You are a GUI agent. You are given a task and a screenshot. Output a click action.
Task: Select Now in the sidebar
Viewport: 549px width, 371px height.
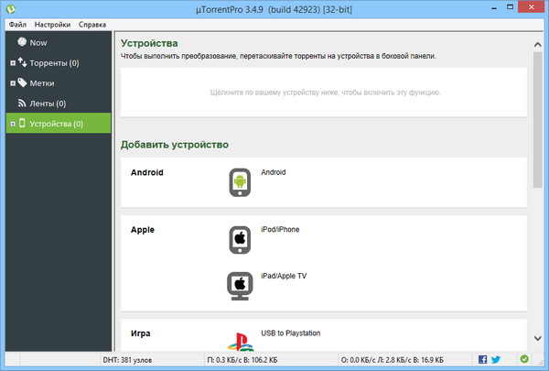pyautogui.click(x=38, y=43)
